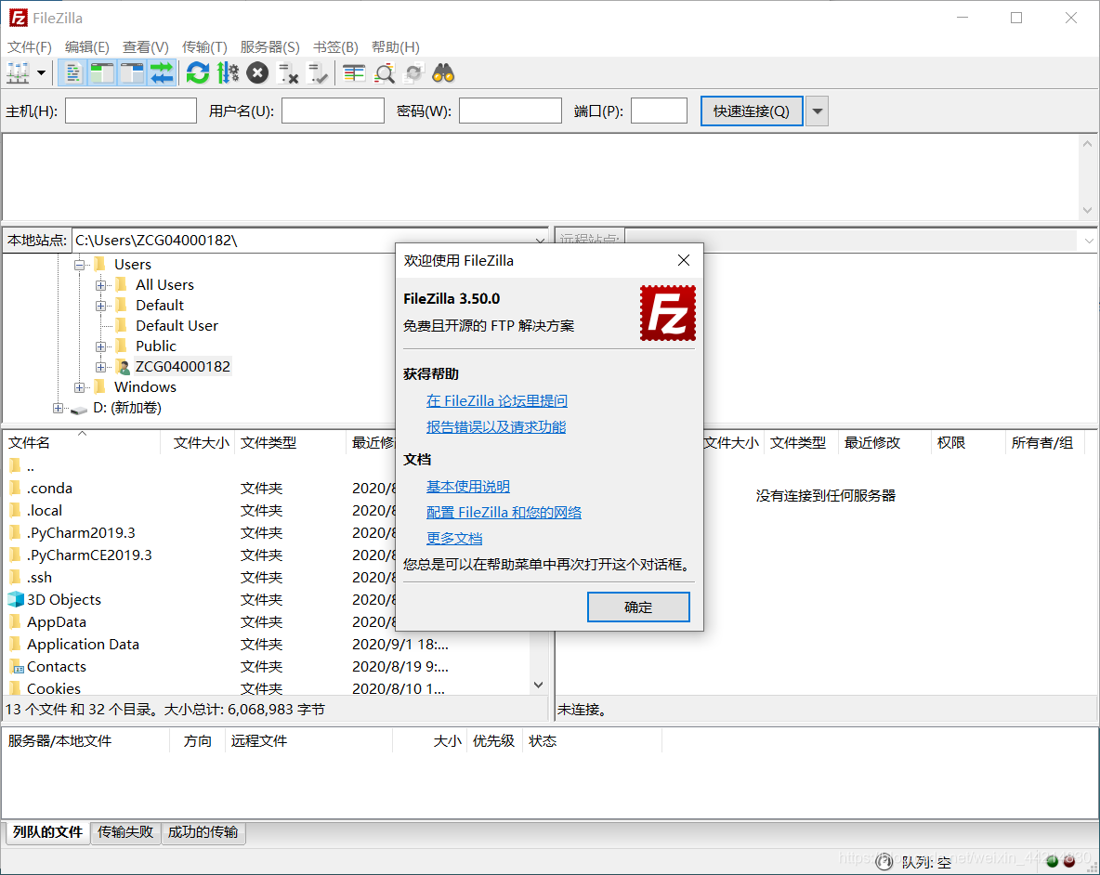Start the directory comparison search
This screenshot has width=1100, height=875.
click(x=385, y=72)
